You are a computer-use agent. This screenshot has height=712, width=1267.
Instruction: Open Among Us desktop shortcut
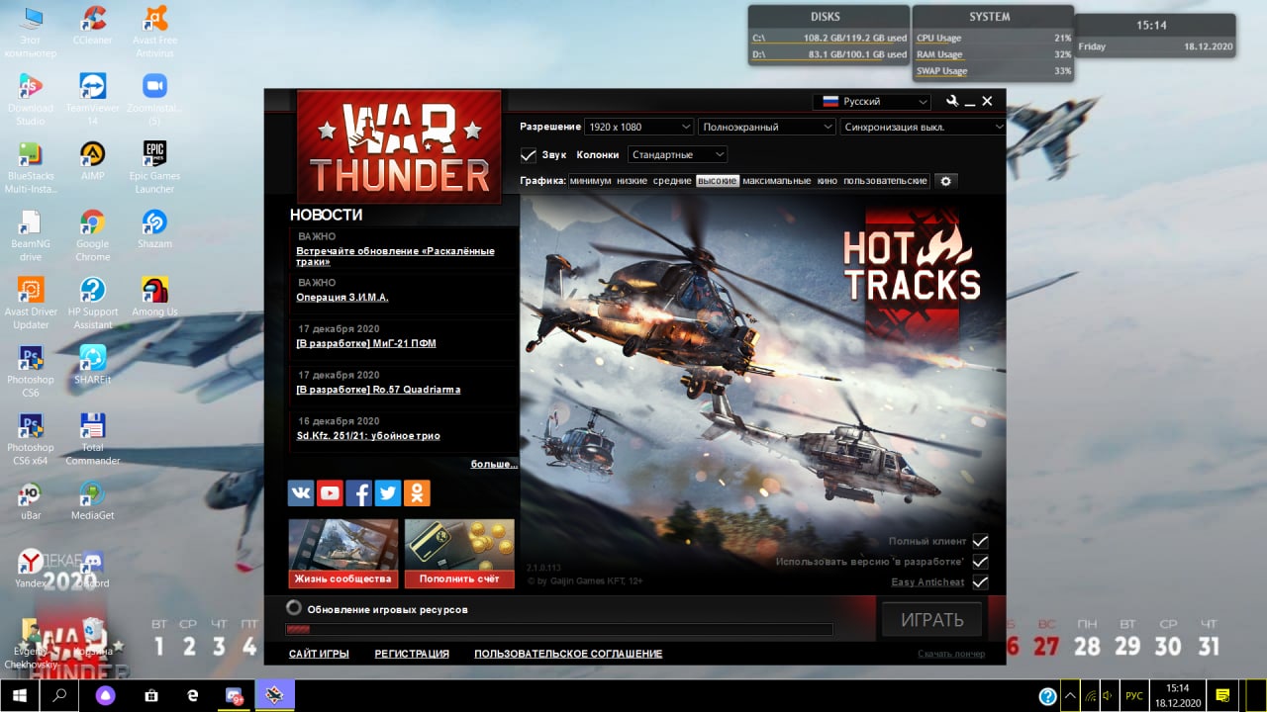click(x=154, y=296)
